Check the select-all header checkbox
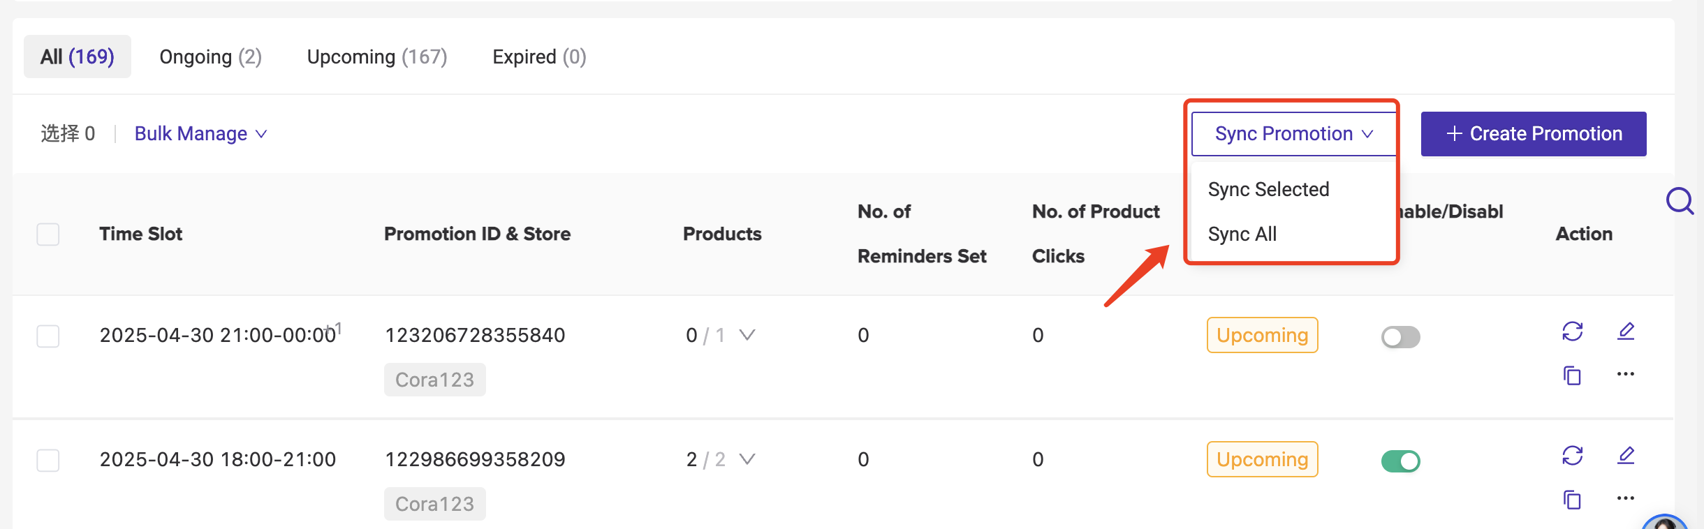The height and width of the screenshot is (529, 1704). coord(48,234)
